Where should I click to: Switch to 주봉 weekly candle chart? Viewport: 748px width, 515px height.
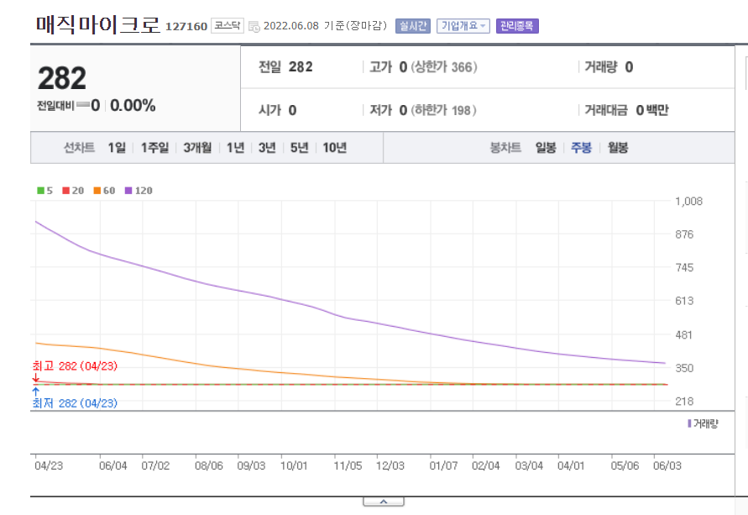pyautogui.click(x=581, y=148)
